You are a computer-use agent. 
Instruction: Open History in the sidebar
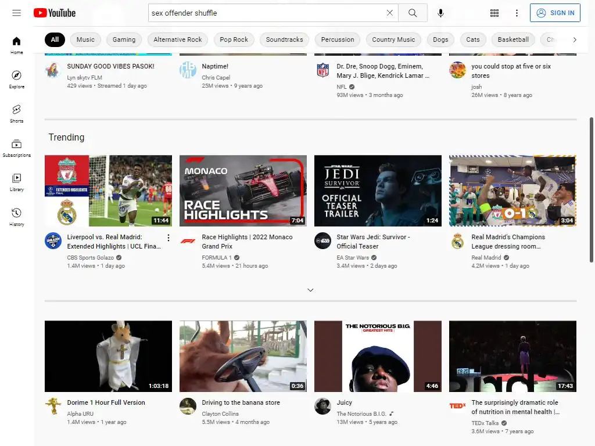click(16, 217)
